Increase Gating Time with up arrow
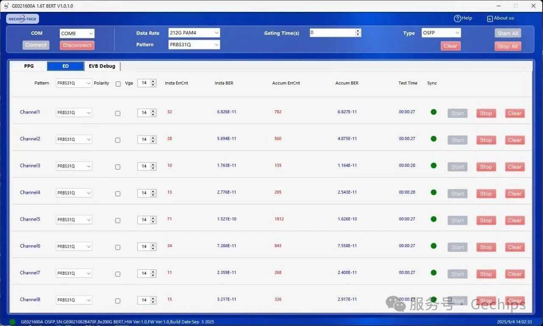Screen dimensions: 543x326 (x=358, y=31)
